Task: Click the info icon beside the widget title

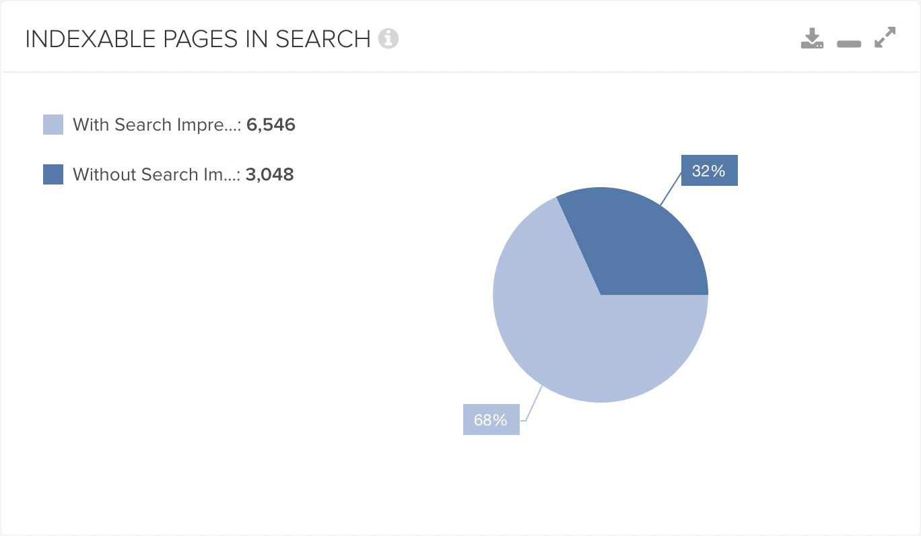Action: point(388,39)
